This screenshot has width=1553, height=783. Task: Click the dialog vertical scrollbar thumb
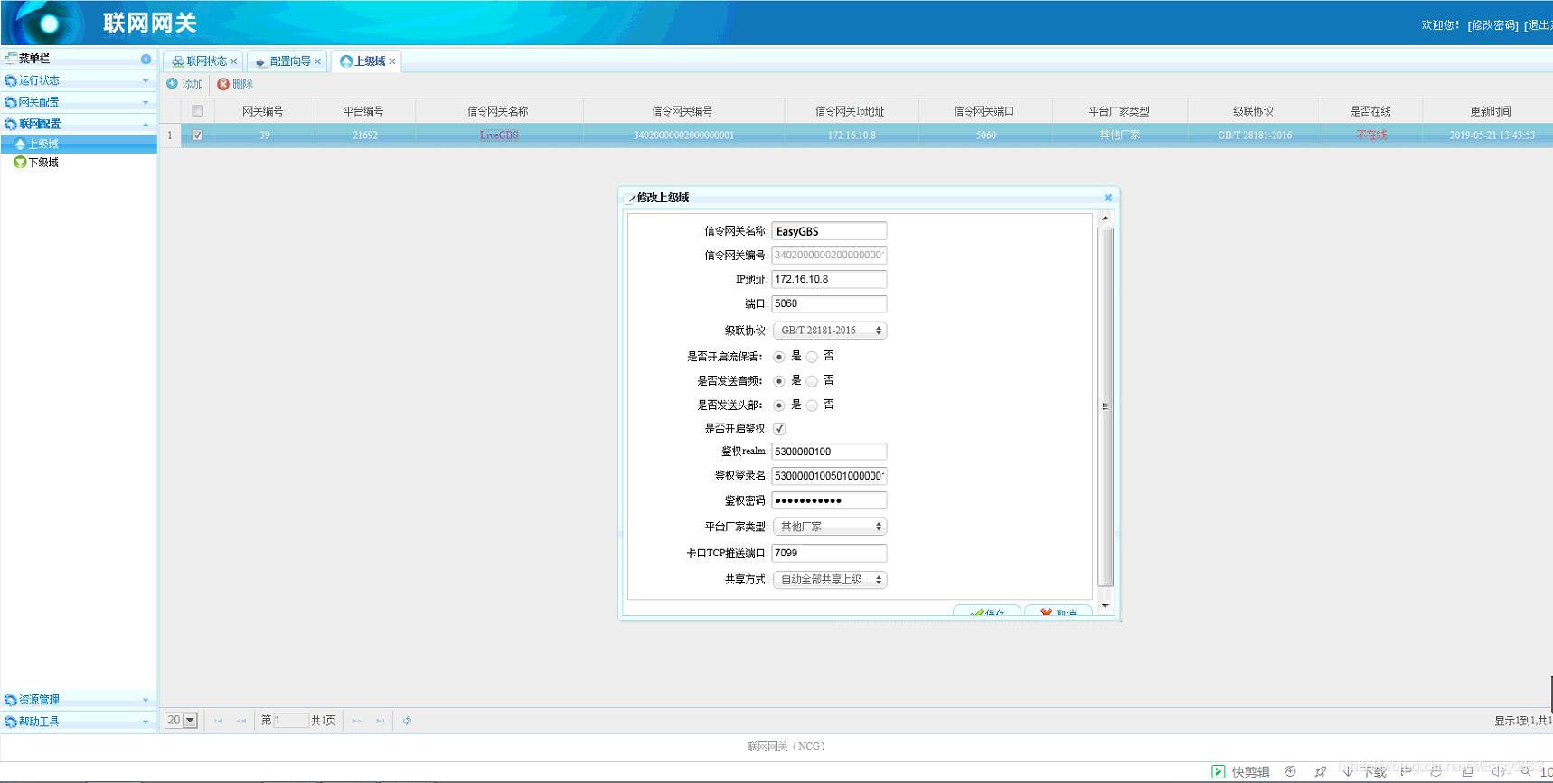(1105, 406)
